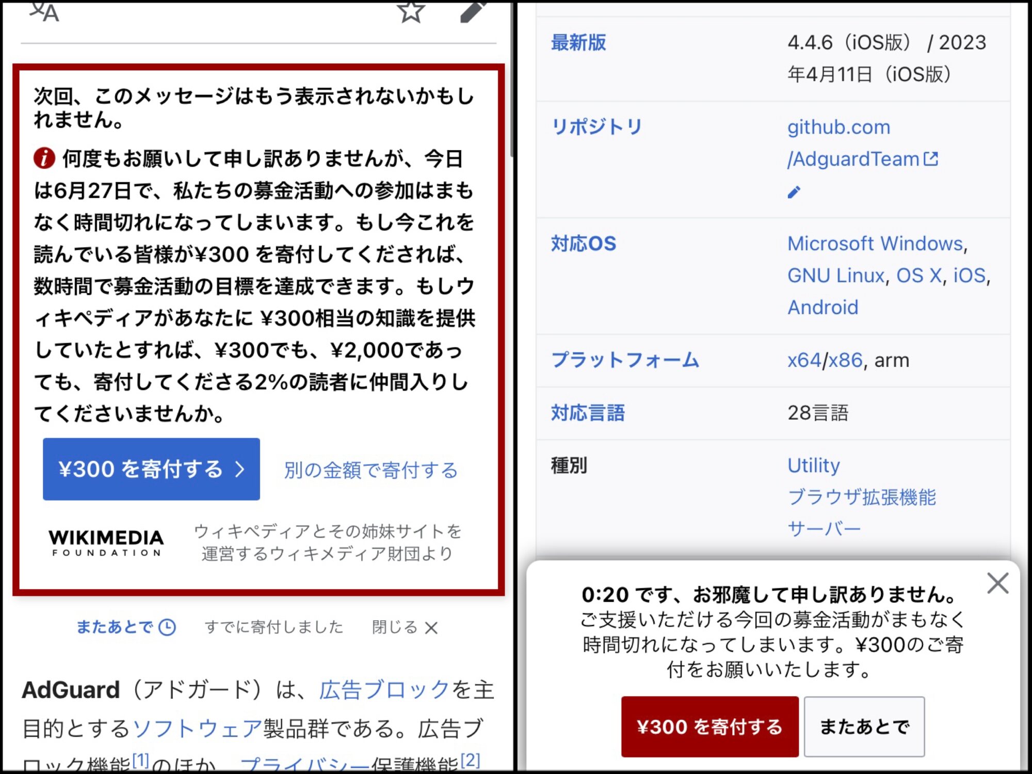Screen dimensions: 1032x774
Task: Tap the 種別 row label
Action: tap(569, 465)
